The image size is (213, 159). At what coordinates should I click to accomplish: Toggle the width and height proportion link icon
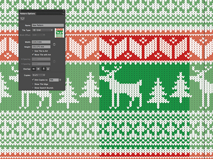pyautogui.click(x=54, y=44)
